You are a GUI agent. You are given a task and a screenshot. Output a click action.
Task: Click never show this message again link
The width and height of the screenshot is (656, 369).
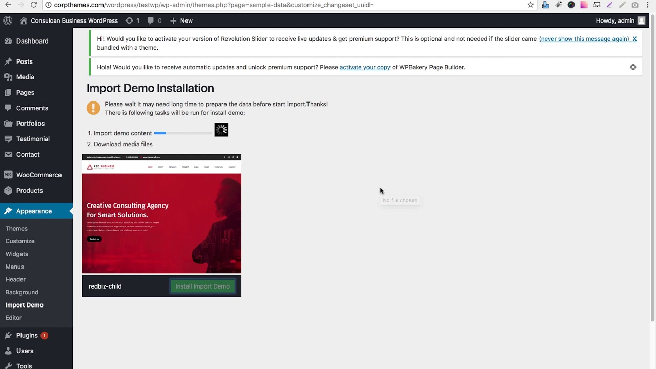pos(584,39)
